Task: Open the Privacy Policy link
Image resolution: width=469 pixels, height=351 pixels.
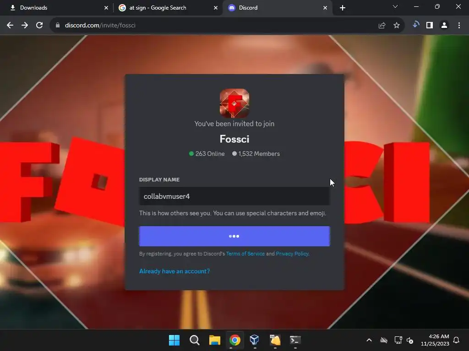Action: point(292,254)
